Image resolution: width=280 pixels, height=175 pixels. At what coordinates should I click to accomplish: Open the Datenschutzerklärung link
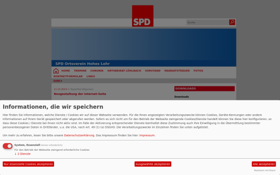[79, 135]
